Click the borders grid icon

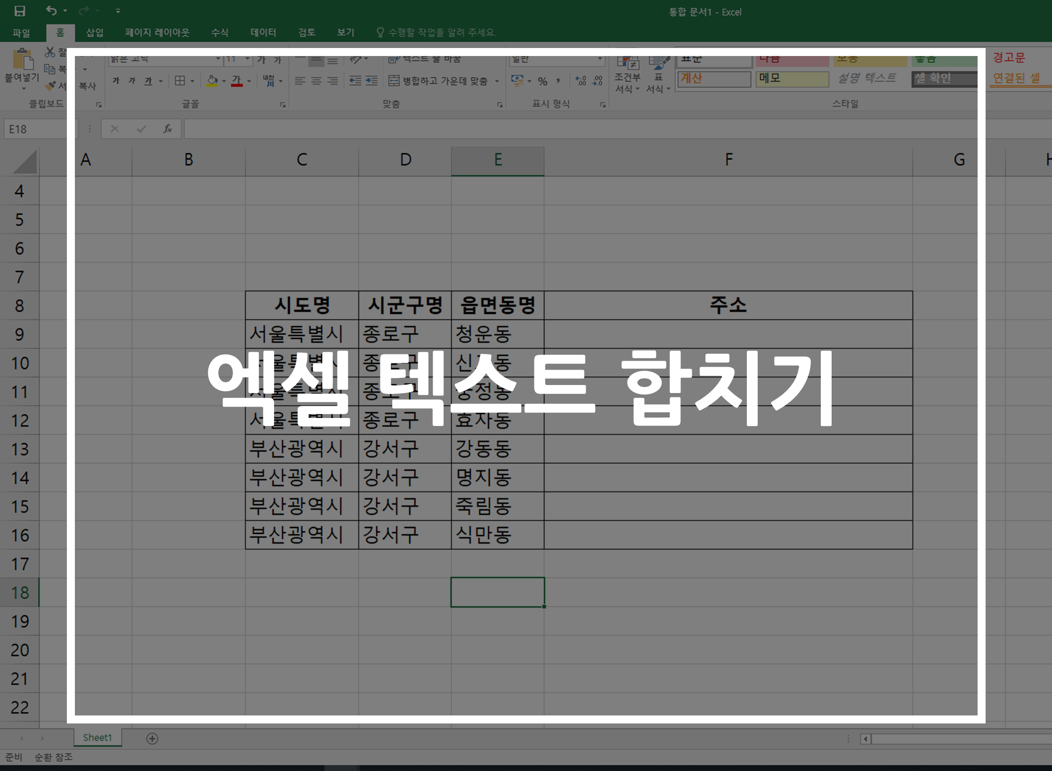pyautogui.click(x=180, y=81)
